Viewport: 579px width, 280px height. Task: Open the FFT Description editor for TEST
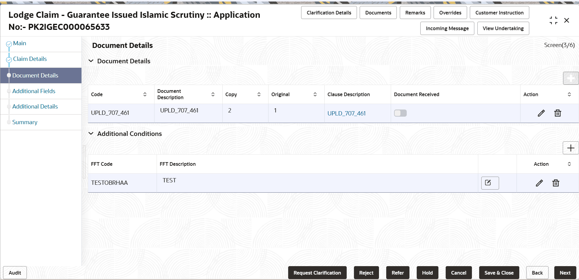pyautogui.click(x=490, y=183)
